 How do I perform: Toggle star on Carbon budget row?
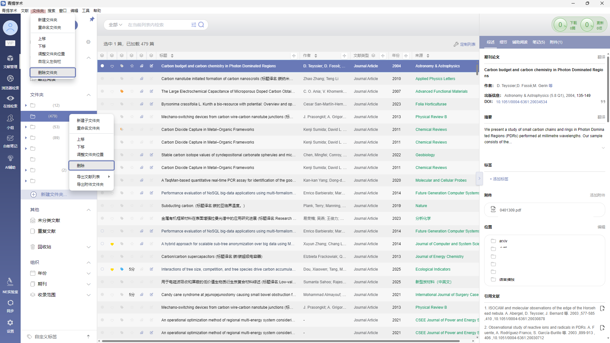[132, 66]
